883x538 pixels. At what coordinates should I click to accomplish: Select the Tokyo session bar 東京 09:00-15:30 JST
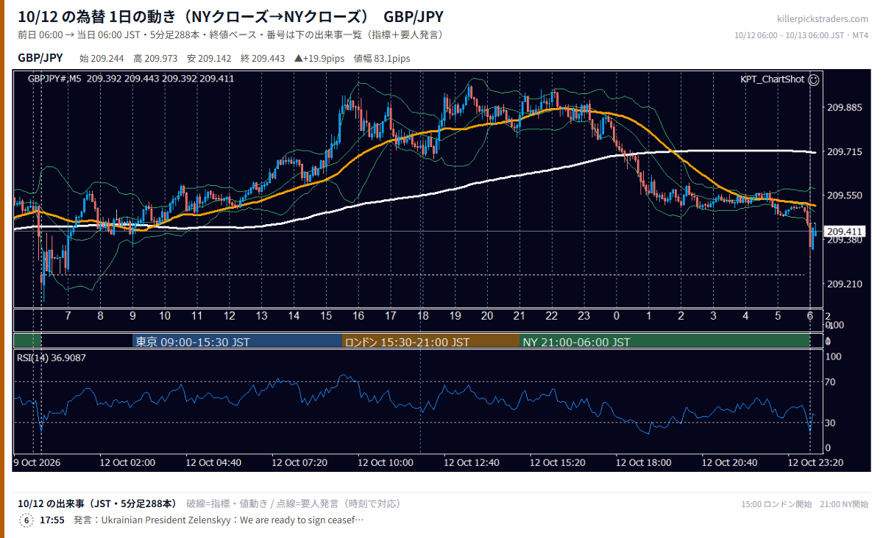click(238, 342)
